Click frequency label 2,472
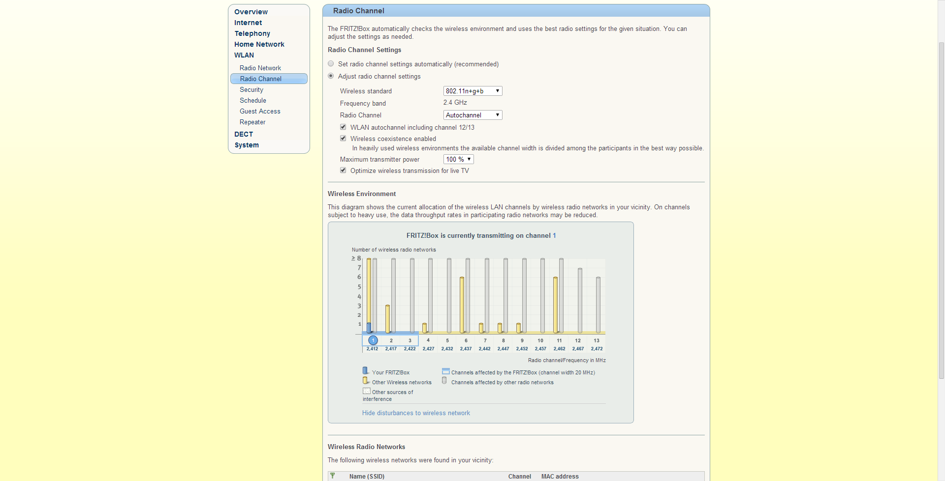 597,349
